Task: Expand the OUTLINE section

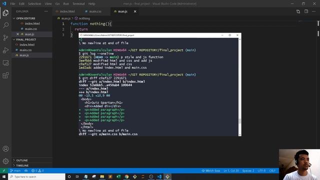Action: tap(32, 160)
